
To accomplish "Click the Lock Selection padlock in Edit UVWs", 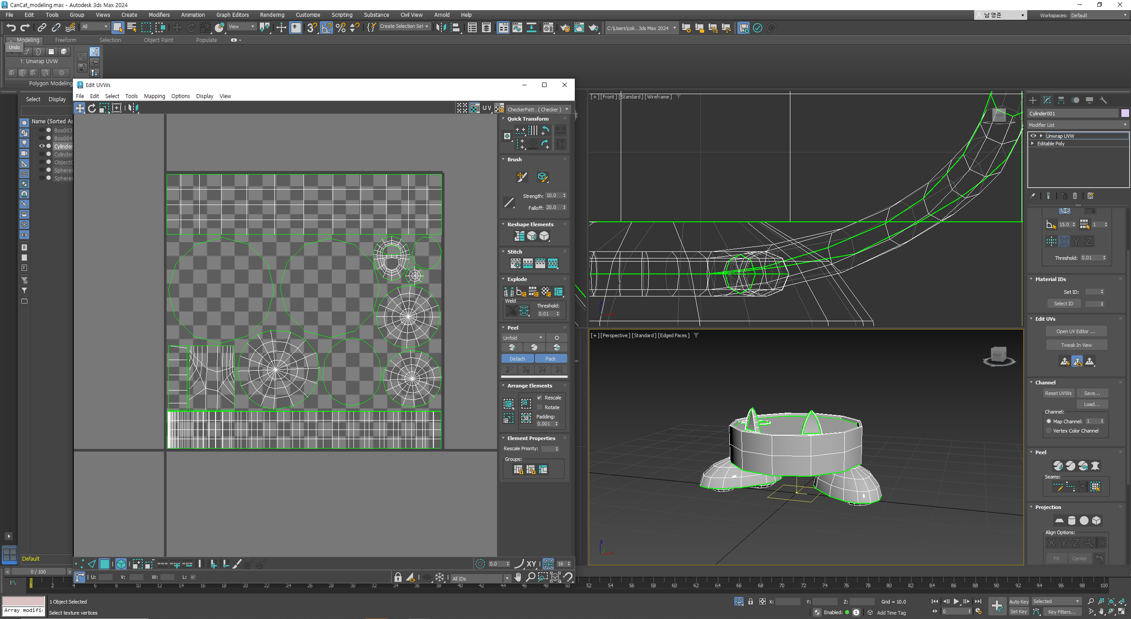I will point(398,577).
